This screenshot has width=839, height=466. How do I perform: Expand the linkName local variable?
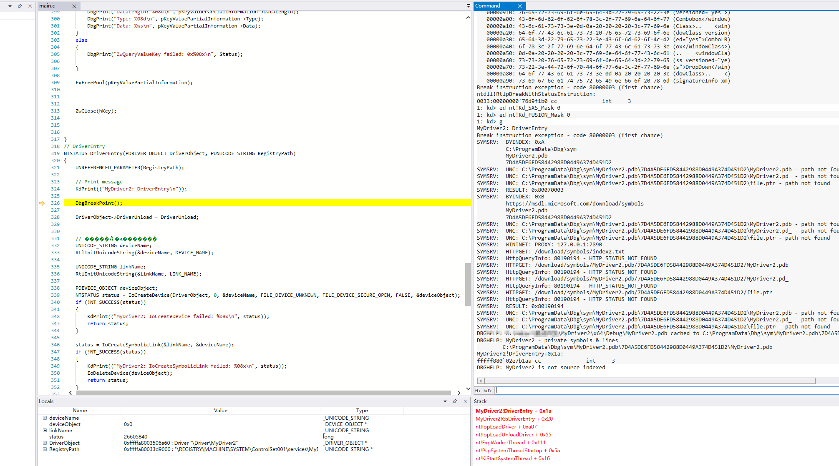45,430
